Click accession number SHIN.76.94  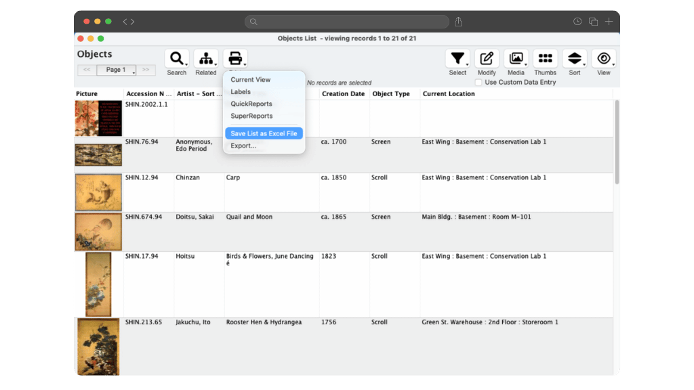point(142,142)
